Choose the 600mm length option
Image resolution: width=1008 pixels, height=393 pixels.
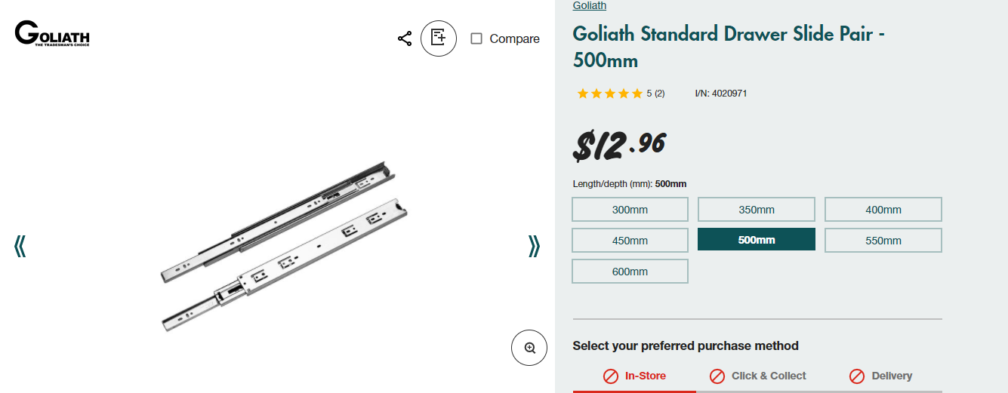point(630,272)
